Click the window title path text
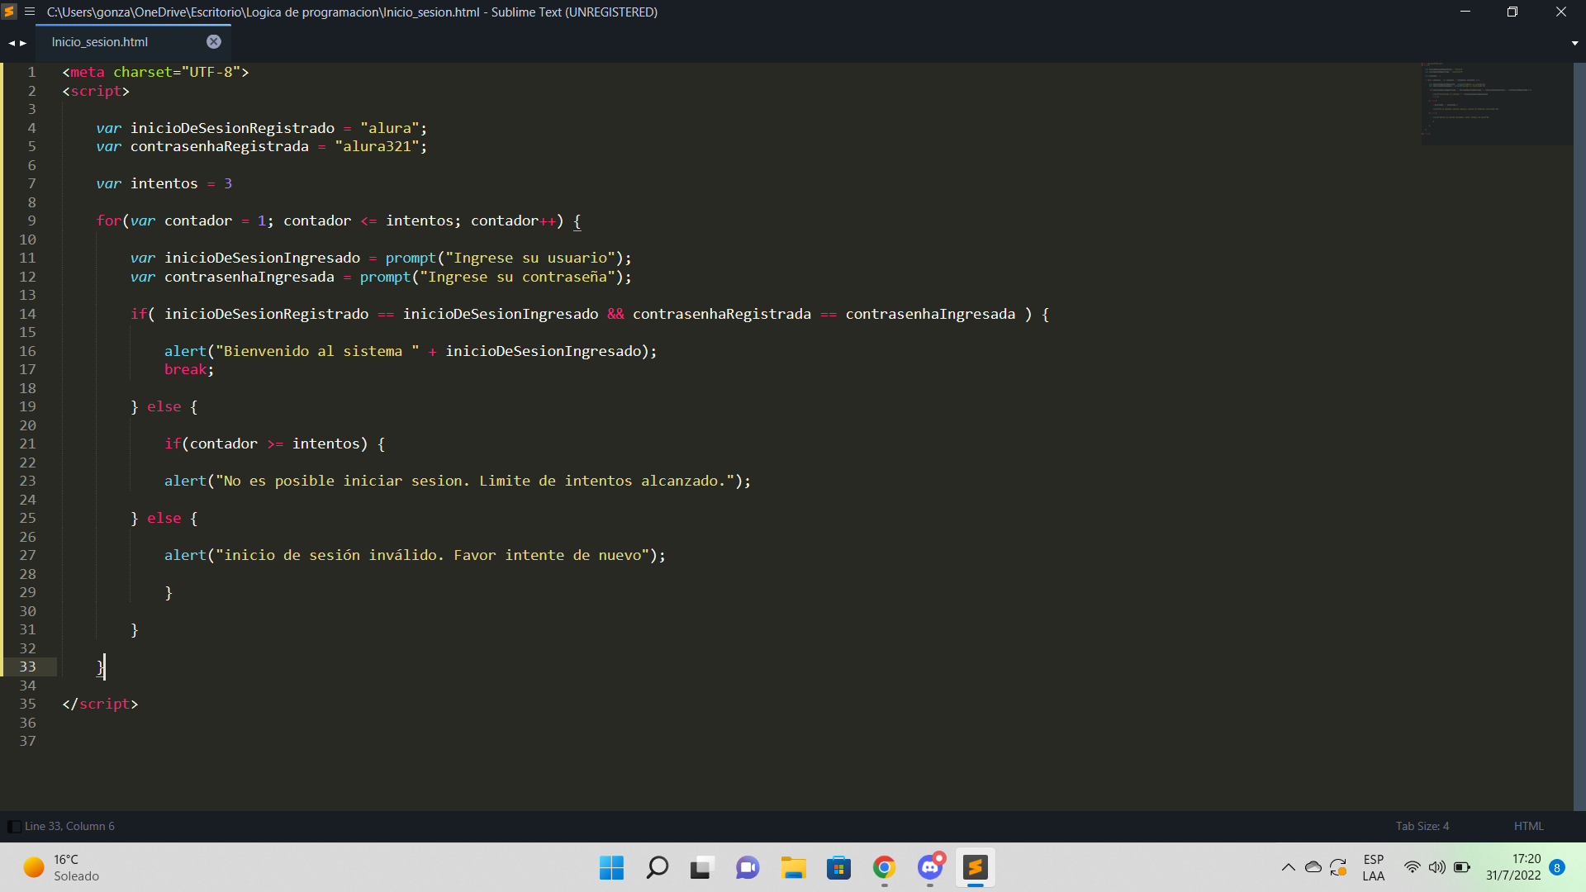This screenshot has height=892, width=1586. click(x=352, y=12)
